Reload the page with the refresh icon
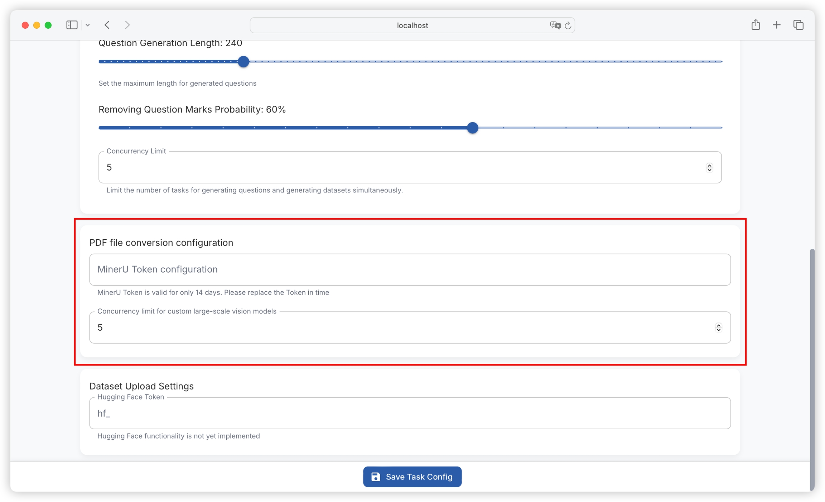Viewport: 825px width, 502px height. [x=568, y=25]
